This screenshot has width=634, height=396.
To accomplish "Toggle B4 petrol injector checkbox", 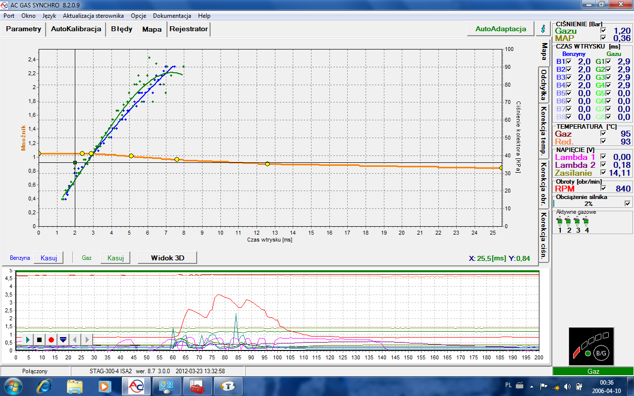I will (x=569, y=85).
